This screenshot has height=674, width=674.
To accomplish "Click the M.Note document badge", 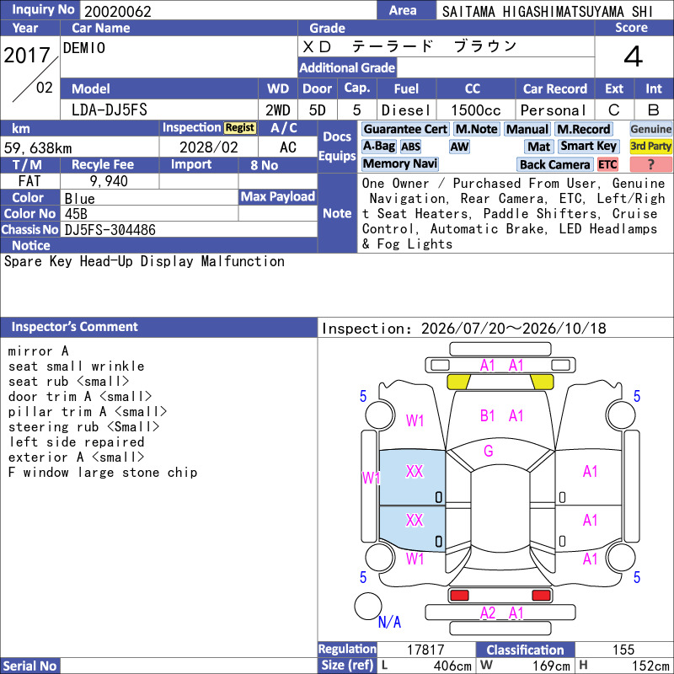I will pos(476,129).
